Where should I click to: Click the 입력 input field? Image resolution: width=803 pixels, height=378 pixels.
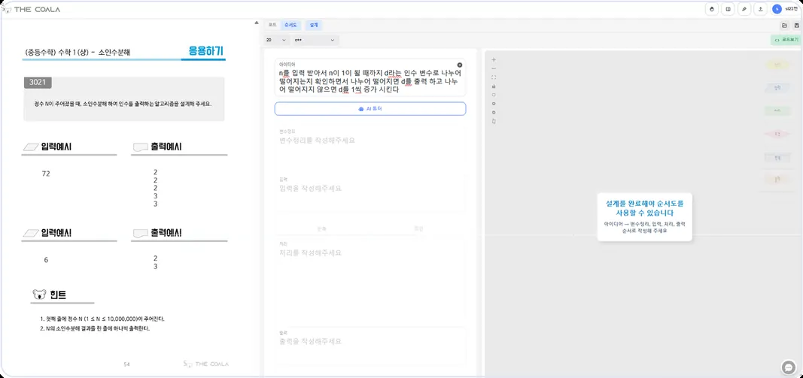pyautogui.click(x=370, y=193)
